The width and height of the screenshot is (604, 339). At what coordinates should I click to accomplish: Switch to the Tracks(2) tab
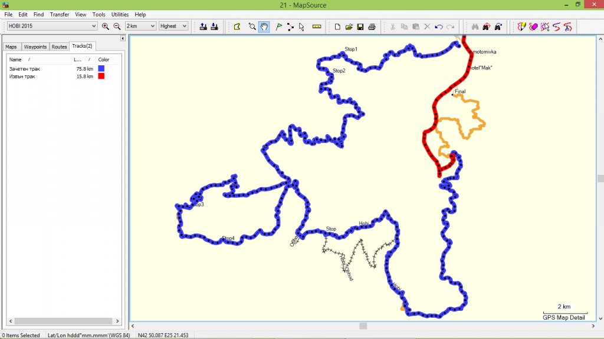click(82, 46)
